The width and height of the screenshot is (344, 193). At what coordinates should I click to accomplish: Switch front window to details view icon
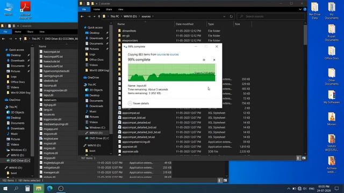[x=298, y=158]
